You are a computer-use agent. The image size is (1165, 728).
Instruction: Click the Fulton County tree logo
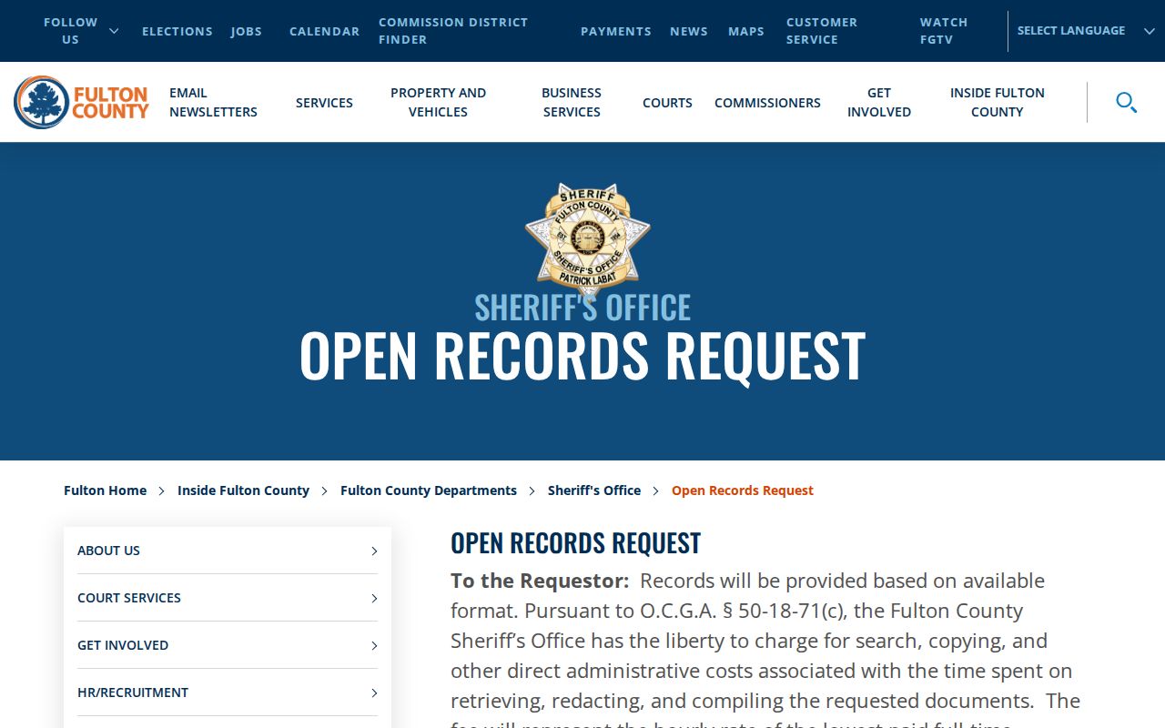tap(82, 102)
